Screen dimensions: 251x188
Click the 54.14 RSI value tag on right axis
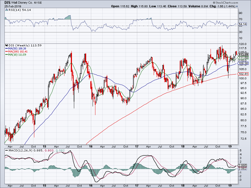point(242,24)
